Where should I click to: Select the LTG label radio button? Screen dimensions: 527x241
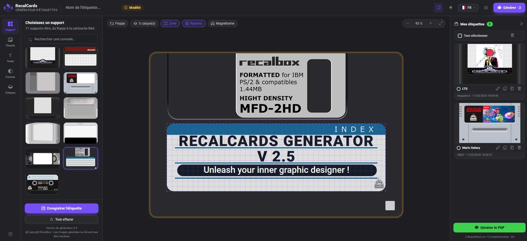459,89
